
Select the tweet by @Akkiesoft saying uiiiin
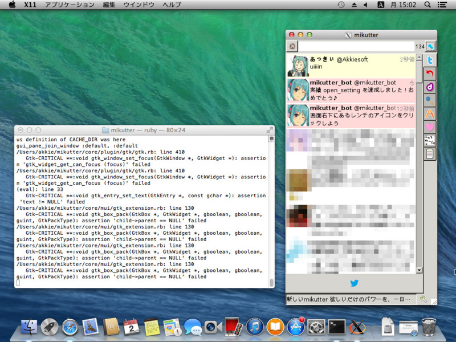coord(351,66)
